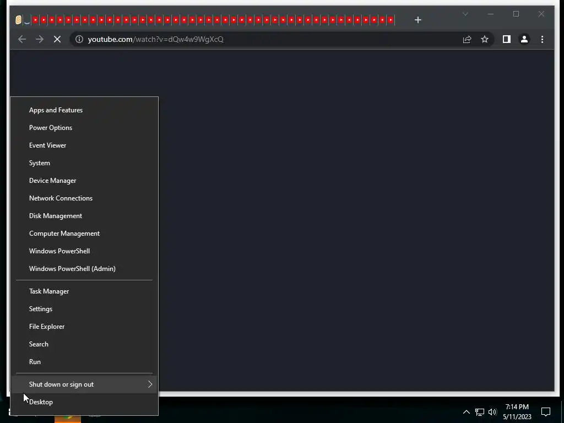Open network status tray icon
Screen dimensions: 564x423
pos(480,412)
